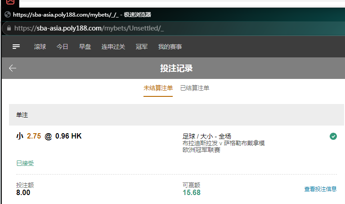Viewport: 345px width, 204px height.
Task: Click the 小 2.75 @ 0.96 HK selection
Action: tap(49, 136)
